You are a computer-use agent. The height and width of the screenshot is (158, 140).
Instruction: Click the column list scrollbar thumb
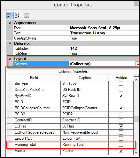click(136, 119)
